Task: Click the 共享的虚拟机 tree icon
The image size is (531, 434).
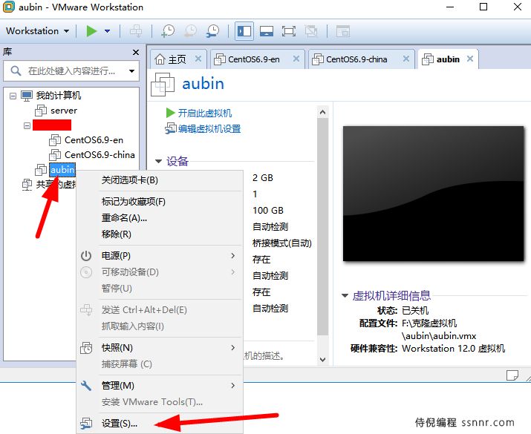Action: point(27,185)
